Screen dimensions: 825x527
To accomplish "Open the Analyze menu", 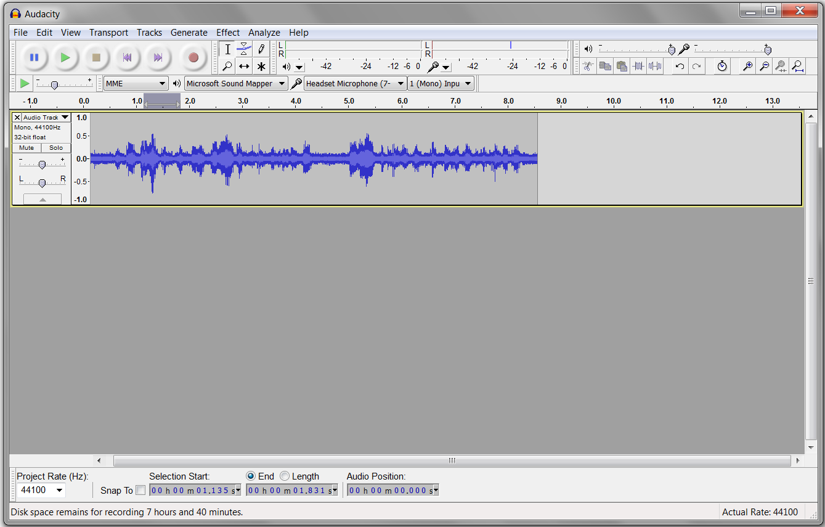I will point(264,33).
